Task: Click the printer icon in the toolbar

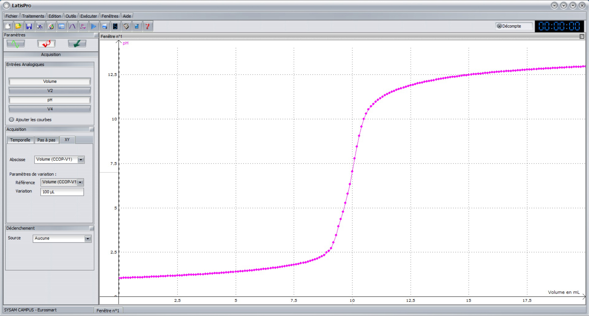Action: coord(40,26)
